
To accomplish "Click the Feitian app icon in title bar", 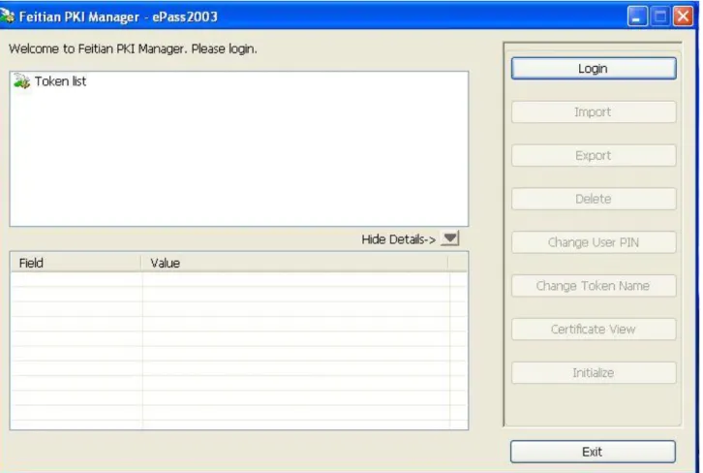I will [x=7, y=16].
